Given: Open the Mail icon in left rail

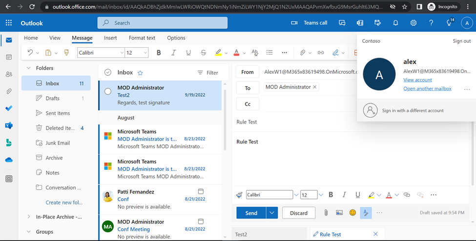Looking at the screenshot, I should pos(9,40).
